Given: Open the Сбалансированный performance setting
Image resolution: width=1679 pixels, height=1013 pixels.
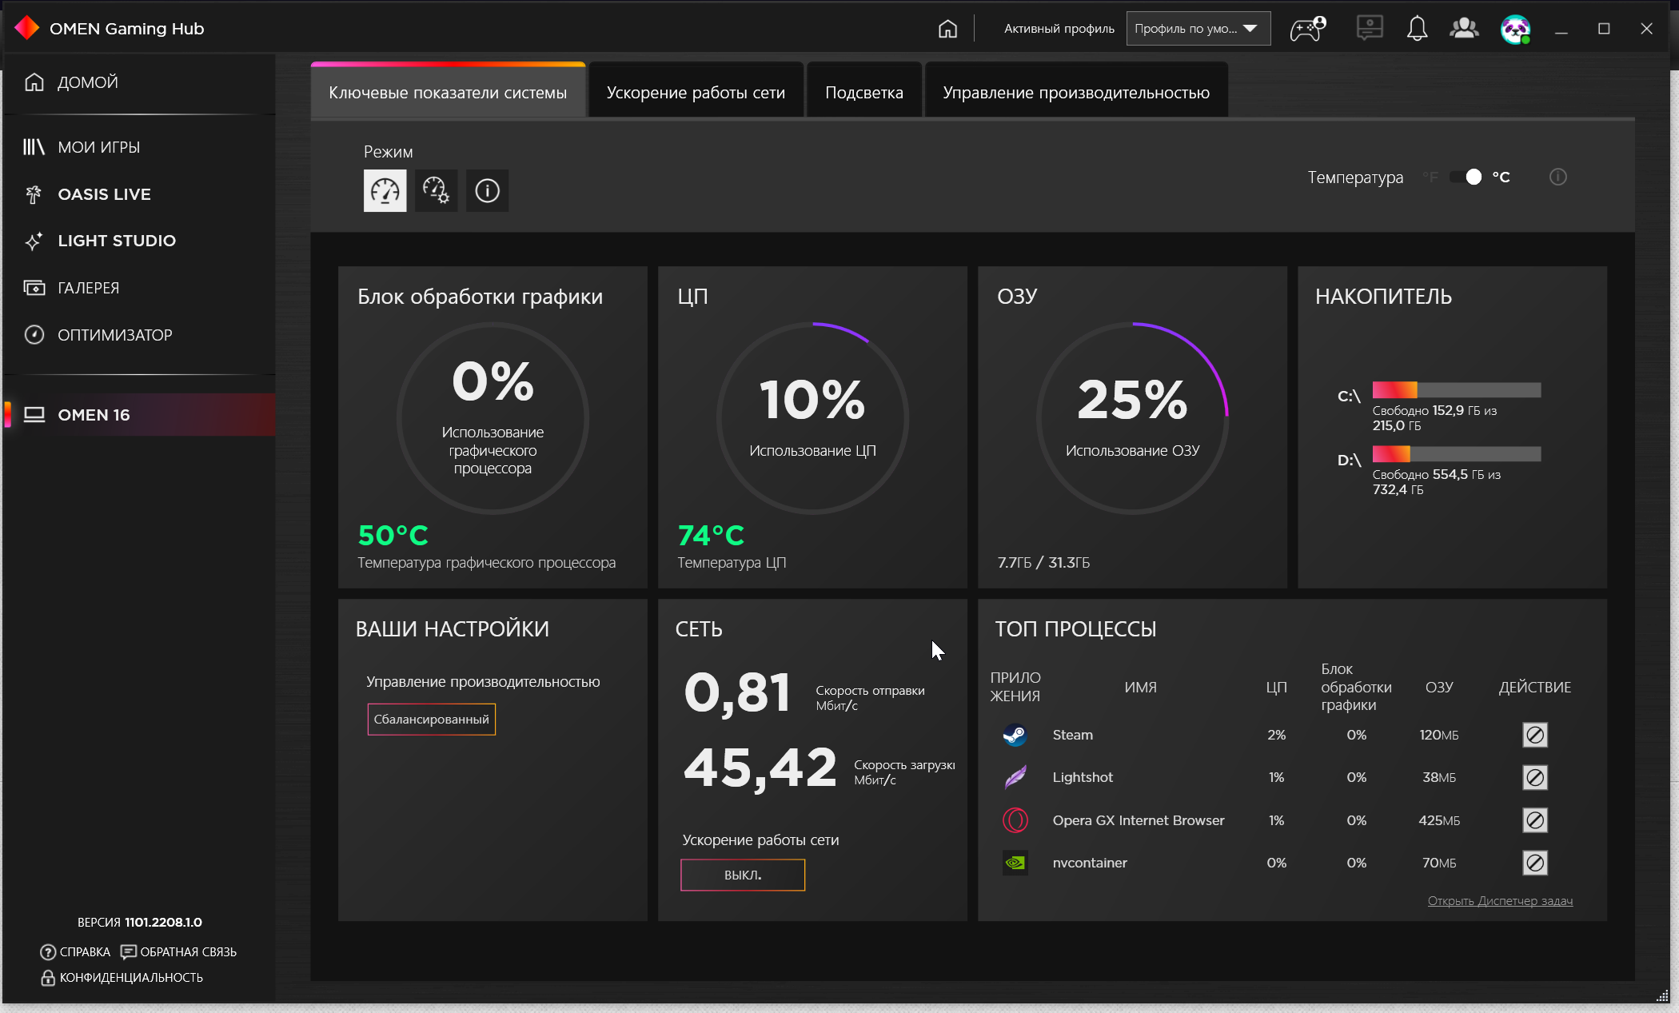Looking at the screenshot, I should pyautogui.click(x=431, y=719).
